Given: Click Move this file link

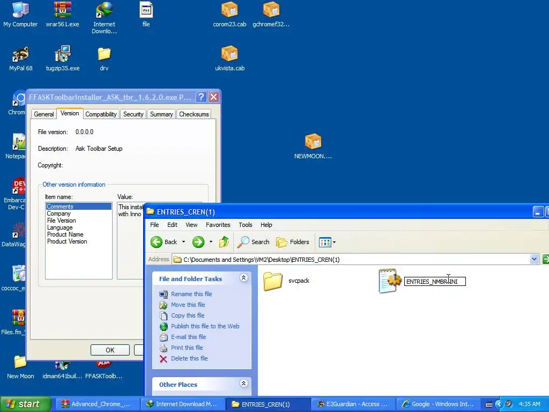Looking at the screenshot, I should tap(188, 305).
